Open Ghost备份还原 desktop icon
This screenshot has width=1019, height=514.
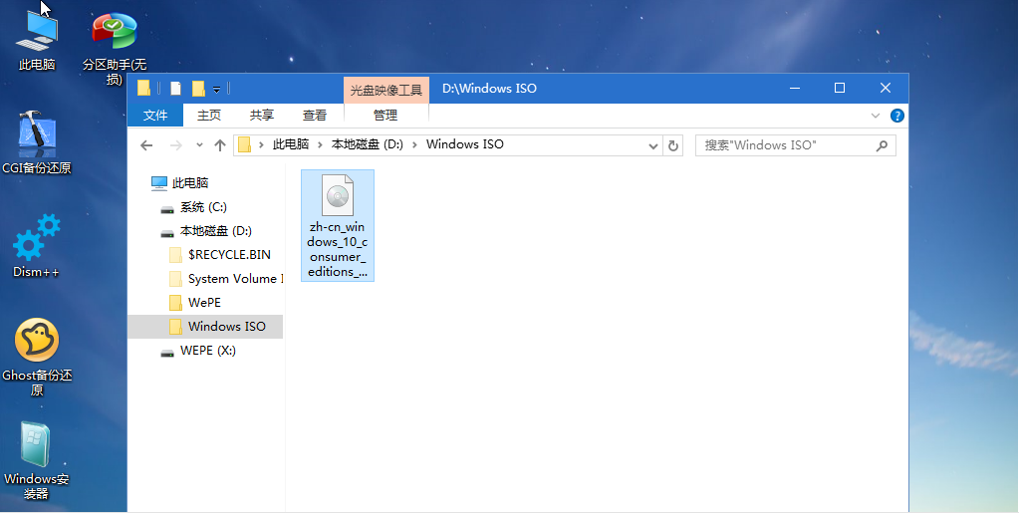pyautogui.click(x=37, y=358)
